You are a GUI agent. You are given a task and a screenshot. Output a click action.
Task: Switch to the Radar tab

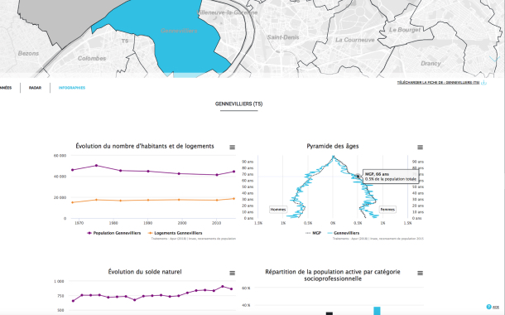point(35,88)
